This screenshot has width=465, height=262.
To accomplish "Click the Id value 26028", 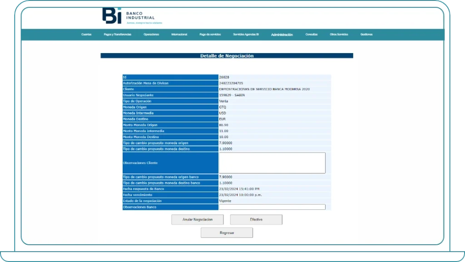I will (x=224, y=77).
